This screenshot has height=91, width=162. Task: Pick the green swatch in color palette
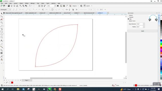[161, 44]
